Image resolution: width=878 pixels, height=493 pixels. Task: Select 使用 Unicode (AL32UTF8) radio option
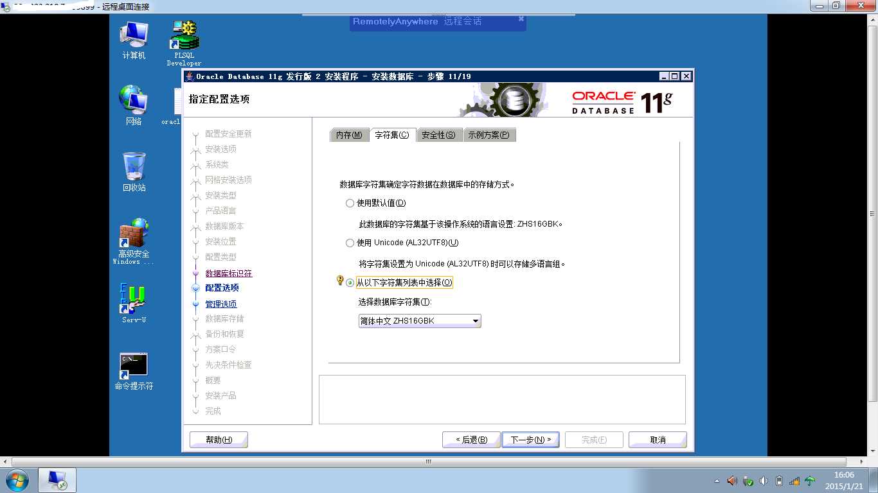pyautogui.click(x=402, y=243)
